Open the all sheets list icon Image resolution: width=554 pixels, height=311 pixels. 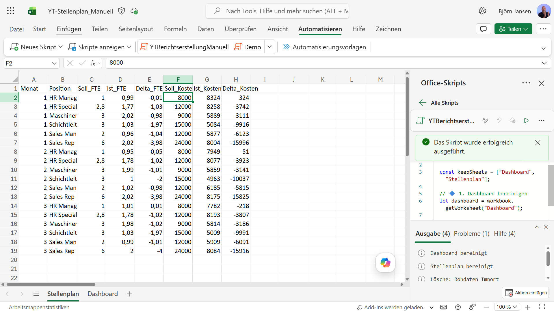36,294
